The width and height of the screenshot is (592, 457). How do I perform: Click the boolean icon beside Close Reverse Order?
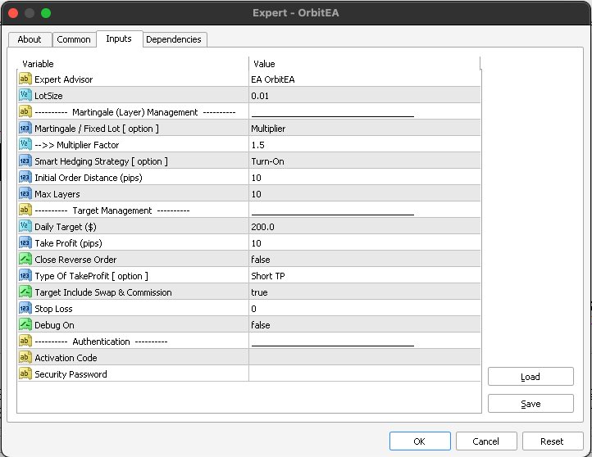25,260
